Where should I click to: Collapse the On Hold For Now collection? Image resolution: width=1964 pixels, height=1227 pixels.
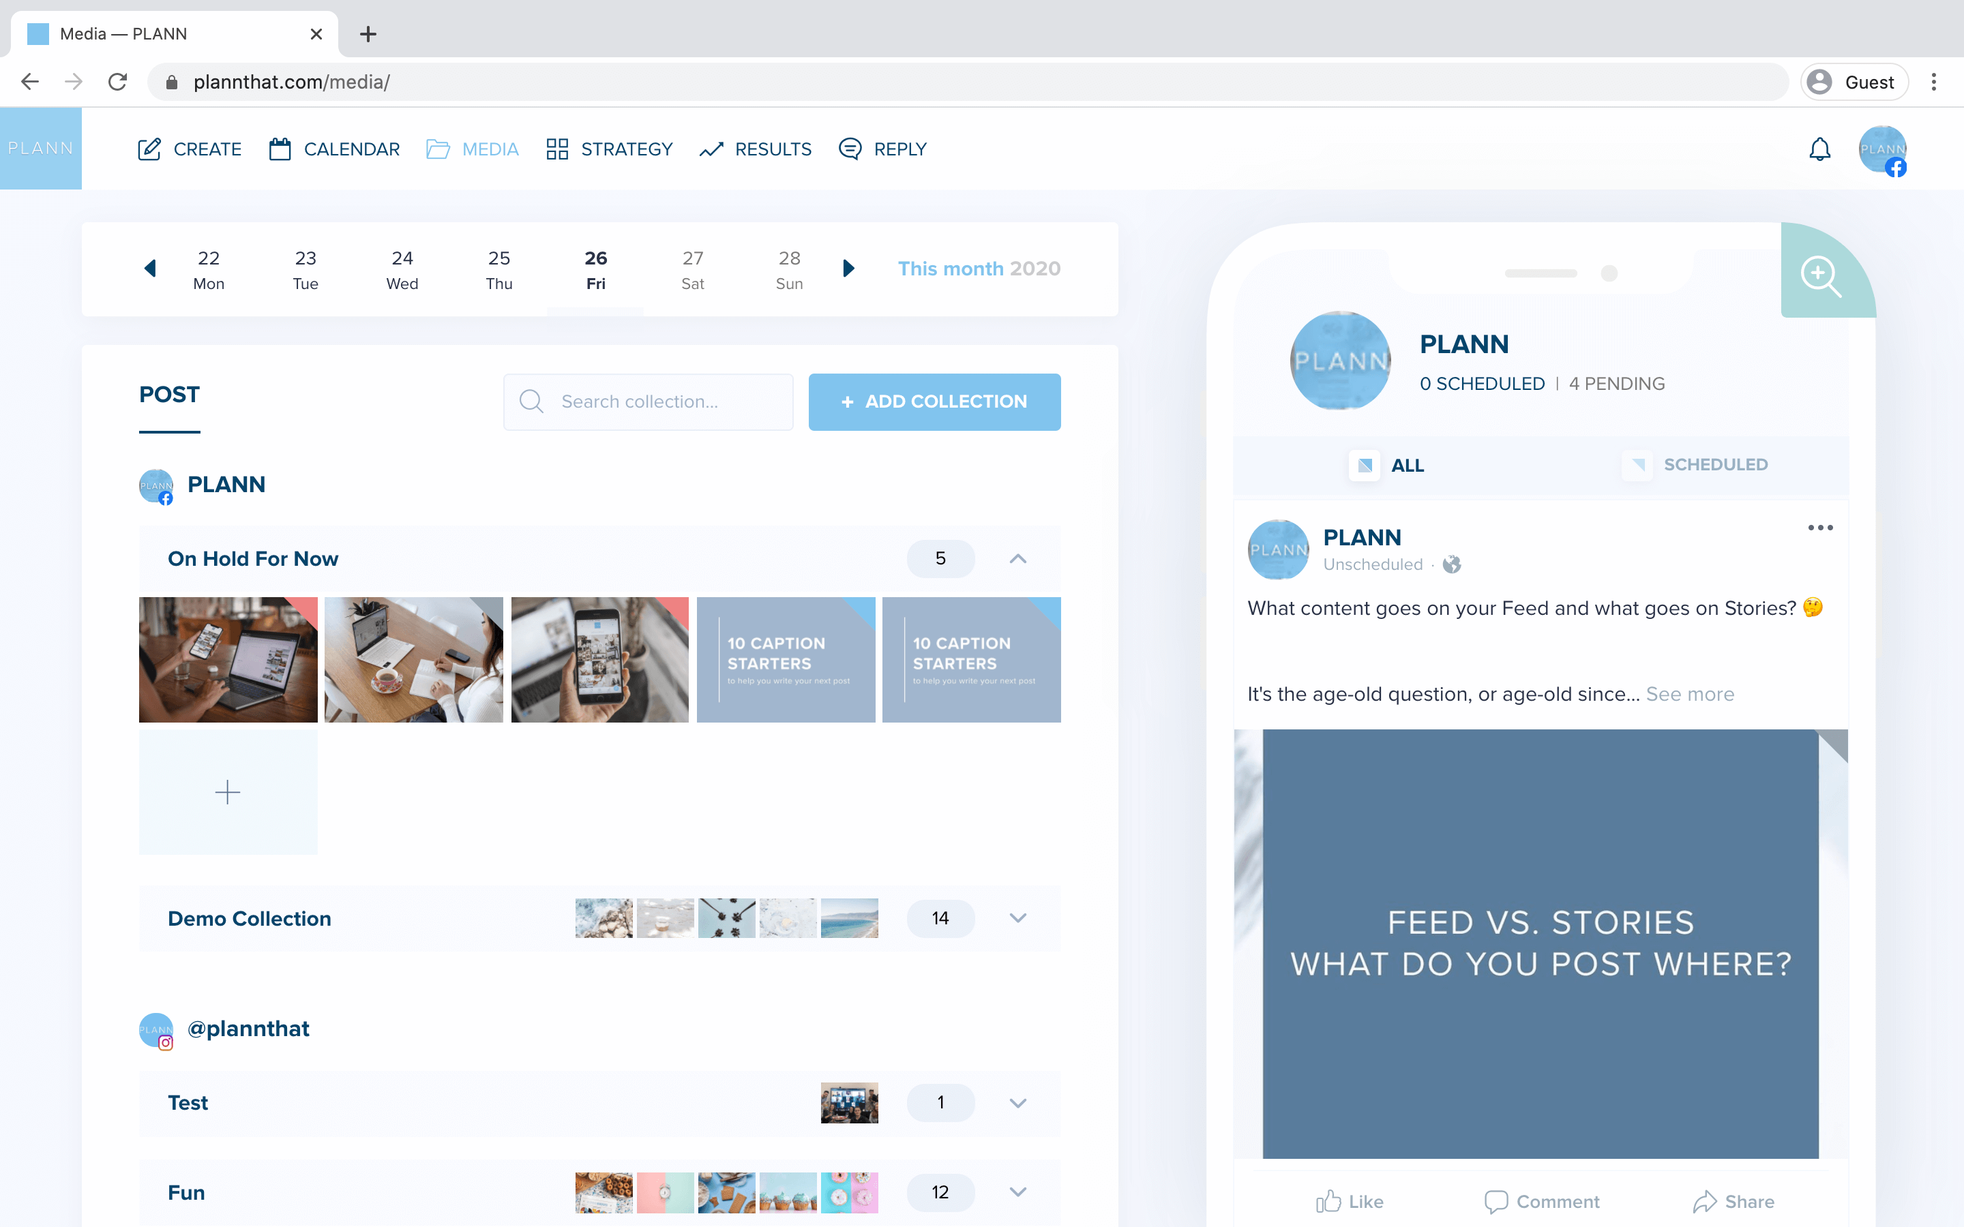1017,558
